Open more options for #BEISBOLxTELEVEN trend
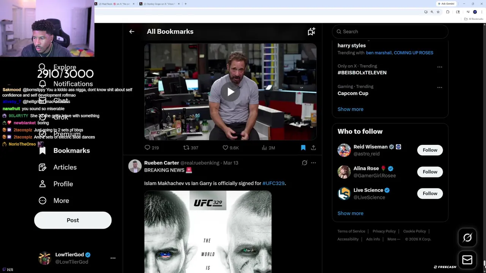486x273 pixels. [440, 67]
